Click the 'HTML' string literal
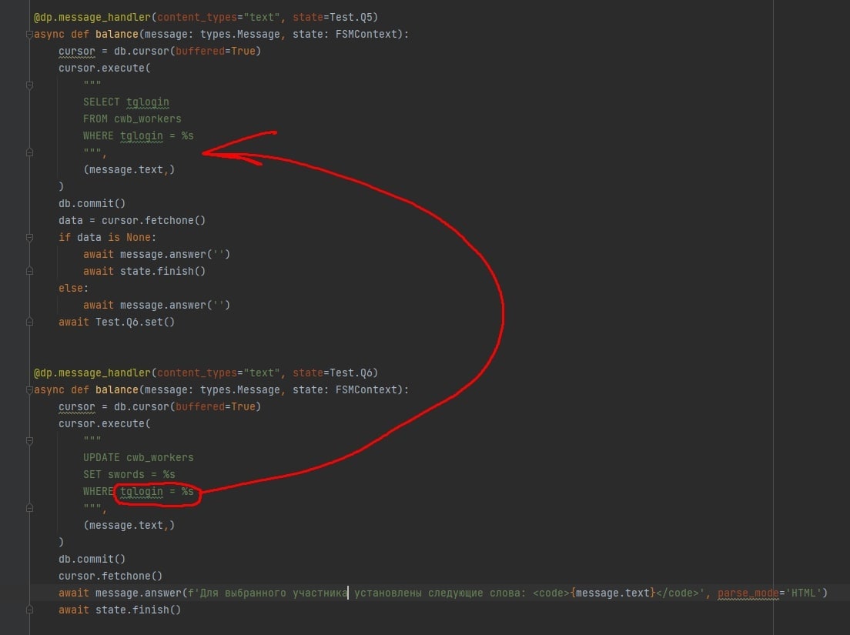The image size is (850, 635). point(803,593)
